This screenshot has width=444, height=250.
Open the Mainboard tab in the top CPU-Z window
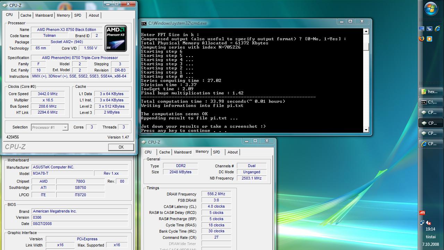(44, 15)
